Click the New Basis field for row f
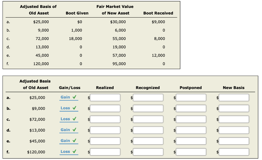This screenshot has width=262, height=160. 234,152
